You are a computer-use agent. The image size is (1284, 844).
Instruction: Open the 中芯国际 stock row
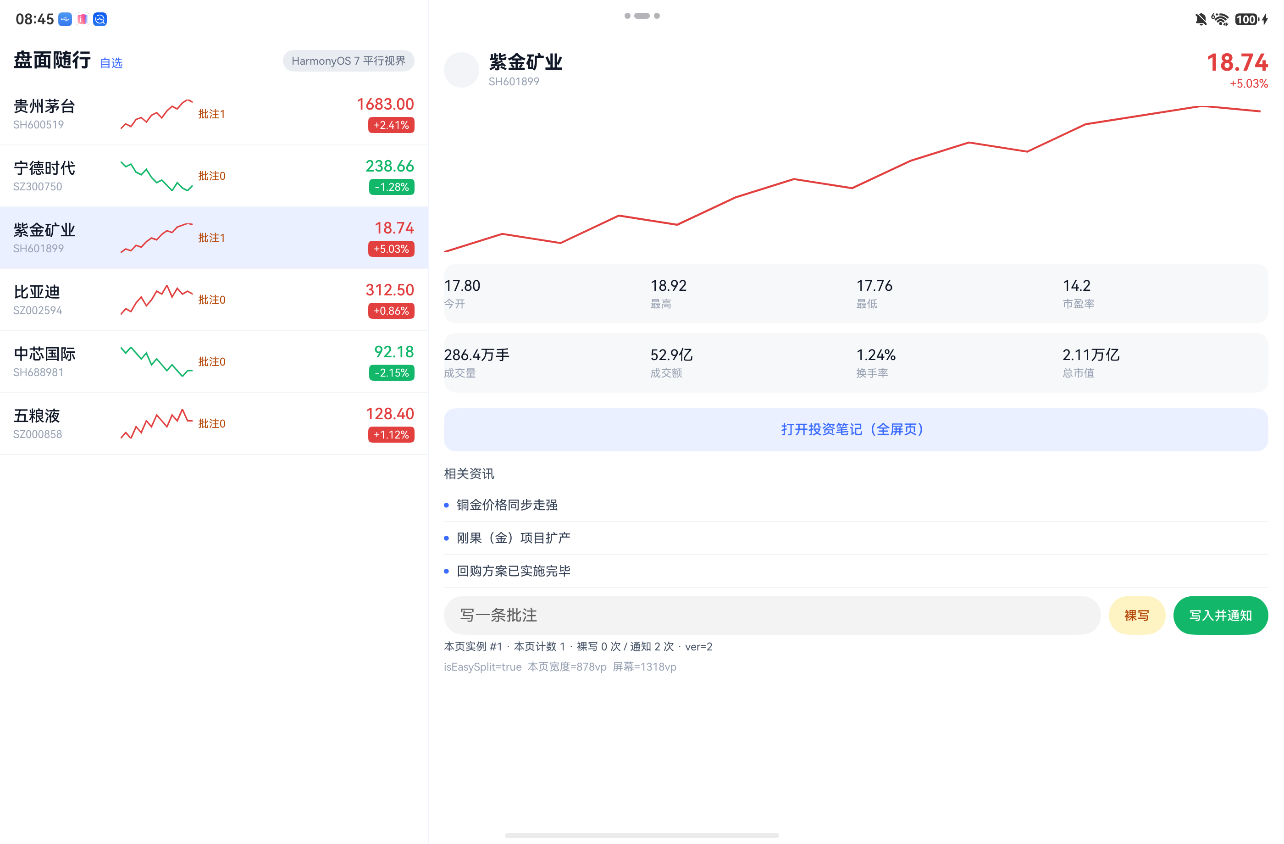214,362
